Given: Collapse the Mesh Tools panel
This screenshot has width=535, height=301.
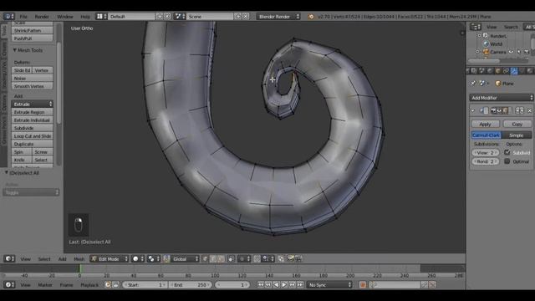Looking at the screenshot, I should click(15, 50).
